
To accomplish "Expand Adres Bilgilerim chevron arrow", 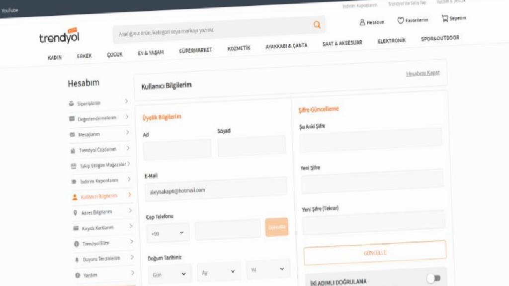I will [130, 210].
